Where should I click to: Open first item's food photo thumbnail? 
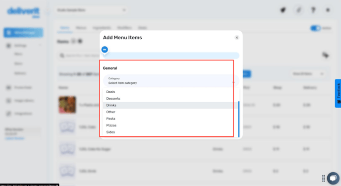[67, 105]
